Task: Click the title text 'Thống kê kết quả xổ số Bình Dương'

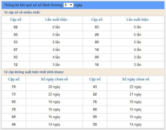Action: pyautogui.click(x=33, y=5)
